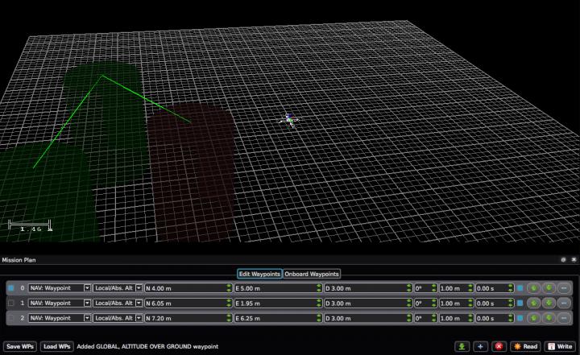Image resolution: width=580 pixels, height=355 pixels.
Task: Toggle the blue autocontinue box on waypoint 2
Action: pos(520,319)
